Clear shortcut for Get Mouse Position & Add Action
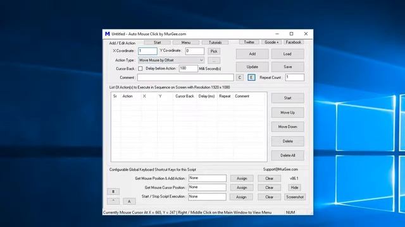405x227 pixels. pos(269,178)
